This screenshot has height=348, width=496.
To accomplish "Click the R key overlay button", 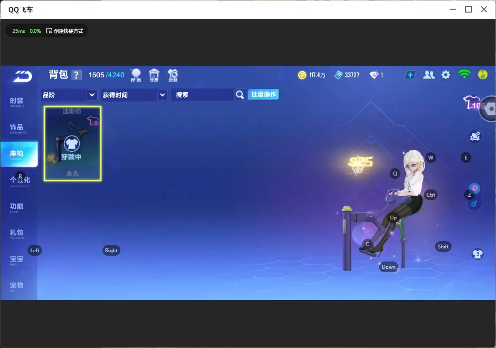I will pyautogui.click(x=20, y=176).
